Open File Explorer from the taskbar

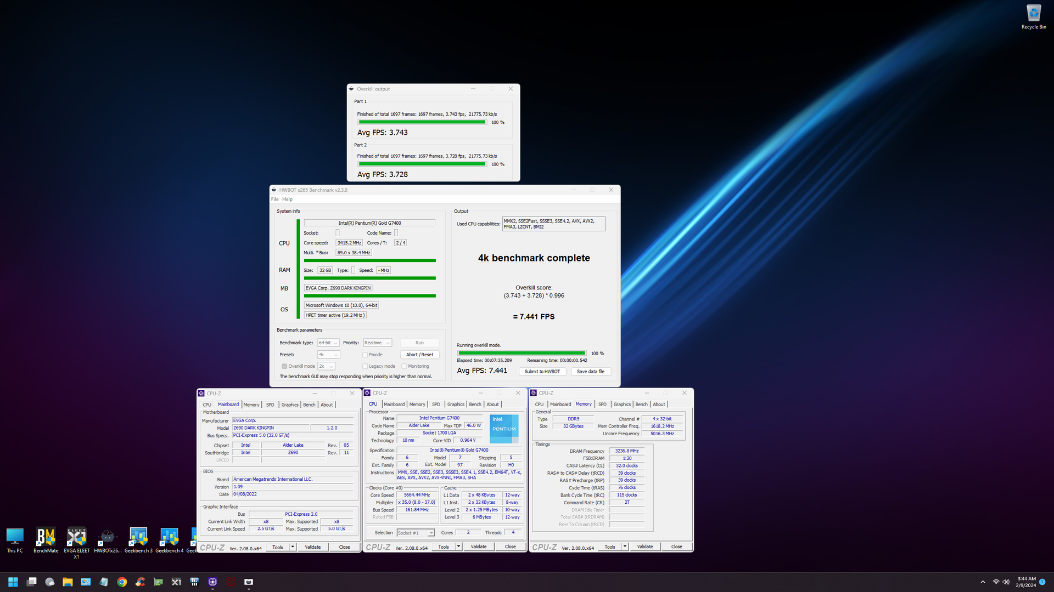(x=68, y=582)
